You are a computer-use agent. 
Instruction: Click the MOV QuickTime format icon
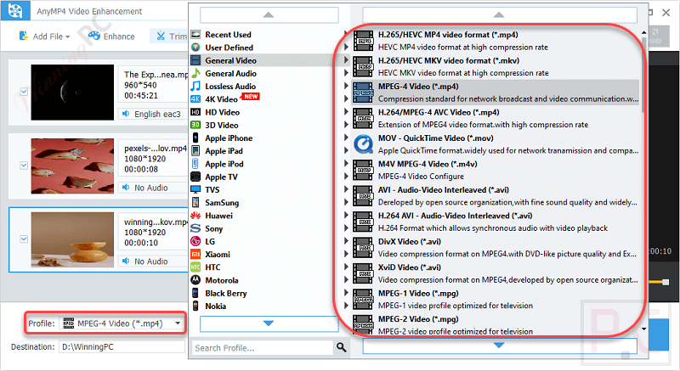[363, 144]
